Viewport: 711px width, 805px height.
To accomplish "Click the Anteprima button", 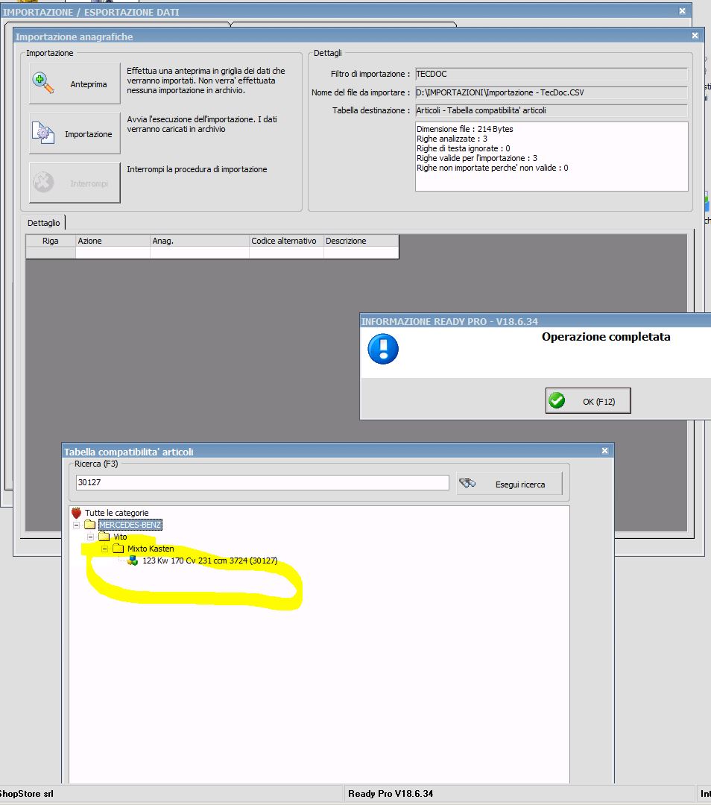I will click(x=75, y=83).
